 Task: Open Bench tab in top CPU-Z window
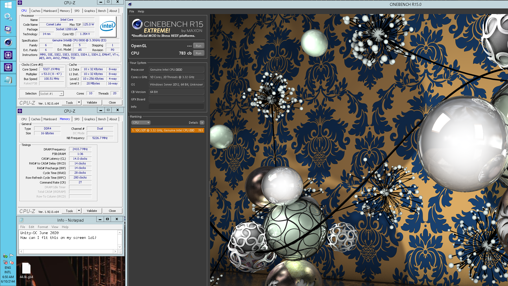click(102, 11)
